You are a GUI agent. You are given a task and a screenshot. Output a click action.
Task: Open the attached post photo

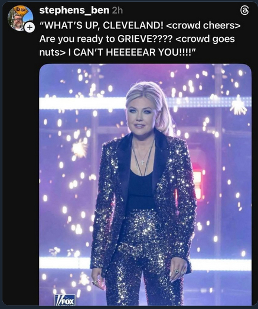(145, 185)
